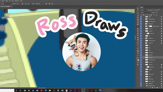Screen dimensions: 163x92
Task: Select the Dodge tool
Action: point(138,40)
